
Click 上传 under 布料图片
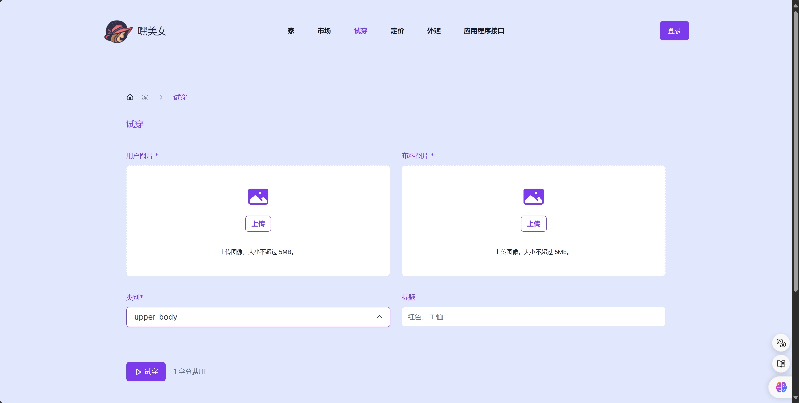pos(533,224)
